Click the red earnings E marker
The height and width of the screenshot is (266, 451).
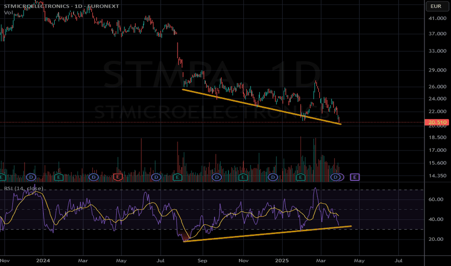click(x=118, y=177)
